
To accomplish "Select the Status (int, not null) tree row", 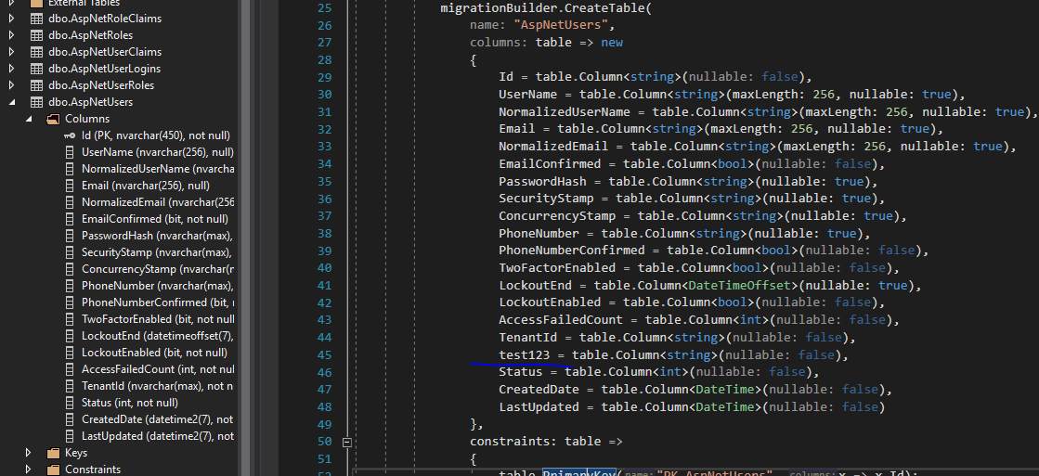I will click(x=130, y=403).
